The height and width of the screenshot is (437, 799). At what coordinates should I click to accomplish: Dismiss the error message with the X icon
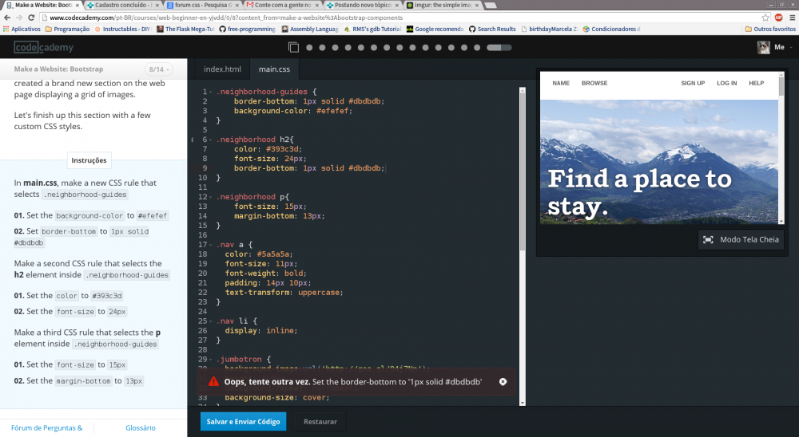503,382
